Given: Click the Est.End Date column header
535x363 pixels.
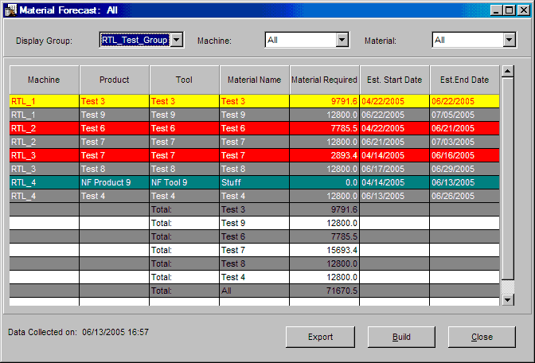Looking at the screenshot, I should tap(464, 80).
